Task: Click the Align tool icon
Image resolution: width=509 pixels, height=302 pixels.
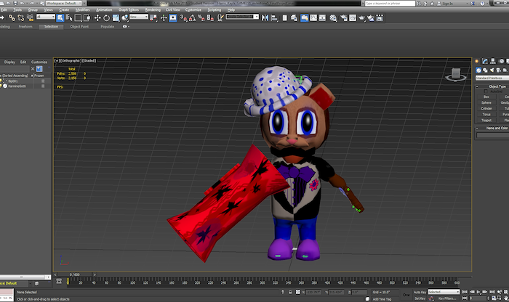Action: tap(274, 18)
